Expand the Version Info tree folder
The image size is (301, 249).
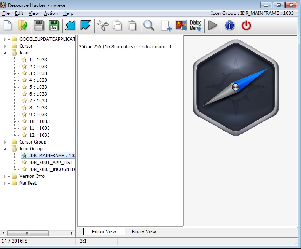point(5,176)
